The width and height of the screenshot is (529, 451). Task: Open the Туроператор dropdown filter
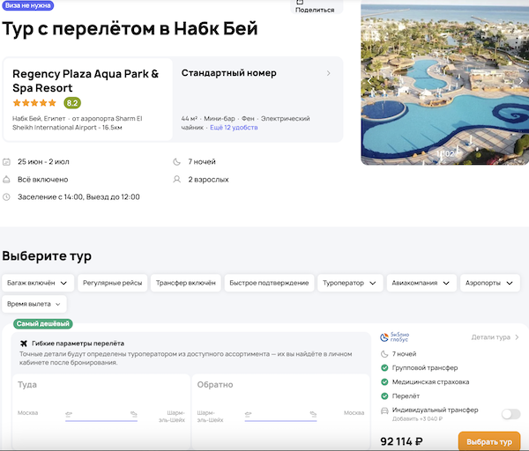(350, 283)
